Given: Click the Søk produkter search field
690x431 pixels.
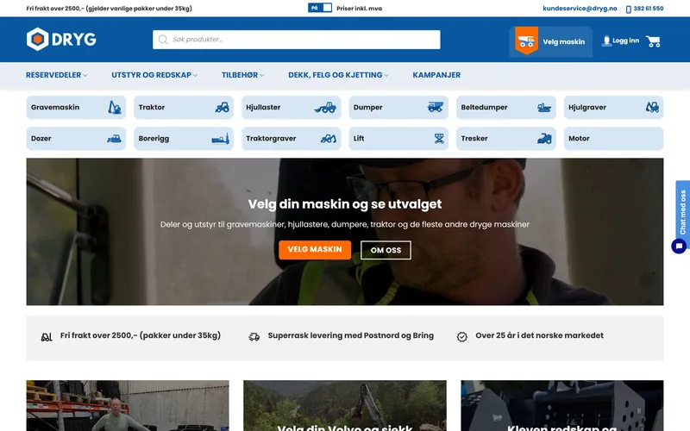Looking at the screenshot, I should (296, 40).
